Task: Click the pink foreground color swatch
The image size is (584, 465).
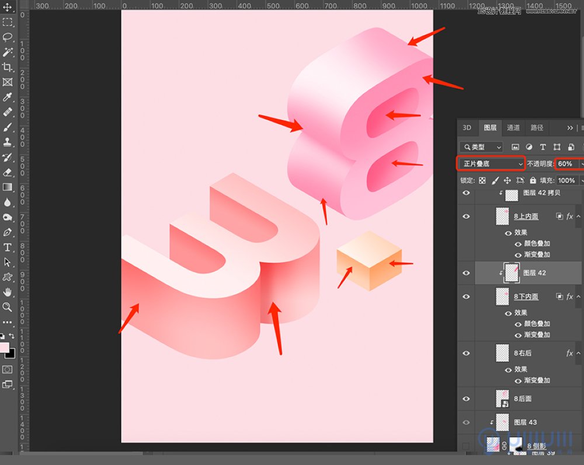Action: pos(5,348)
